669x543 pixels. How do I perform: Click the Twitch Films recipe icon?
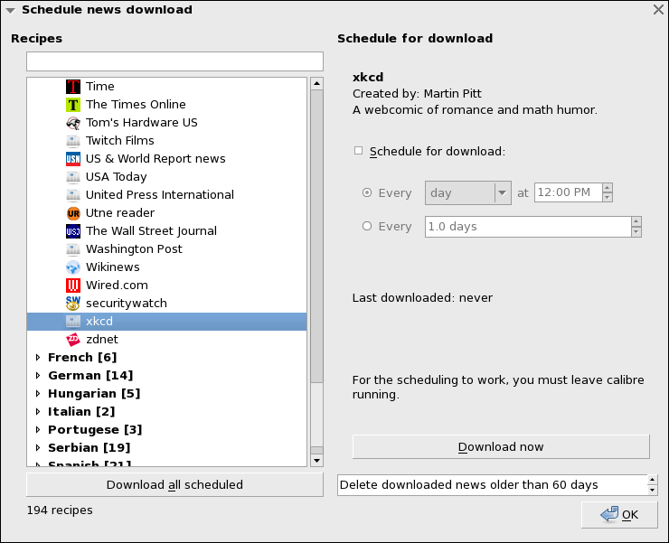pyautogui.click(x=73, y=141)
